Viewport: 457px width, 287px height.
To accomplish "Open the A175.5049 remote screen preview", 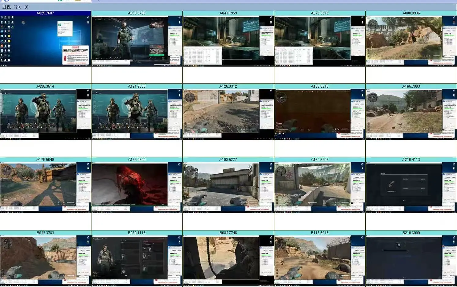I will click(46, 187).
